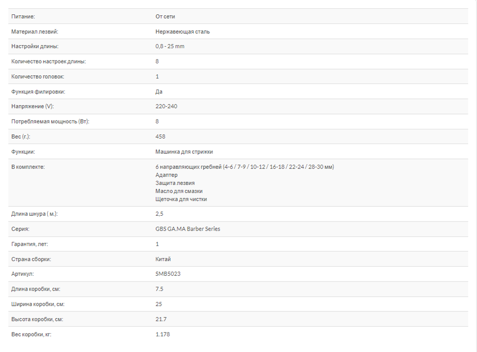
Task: Click the 'Китай' country of assembly value
Action: point(163,259)
